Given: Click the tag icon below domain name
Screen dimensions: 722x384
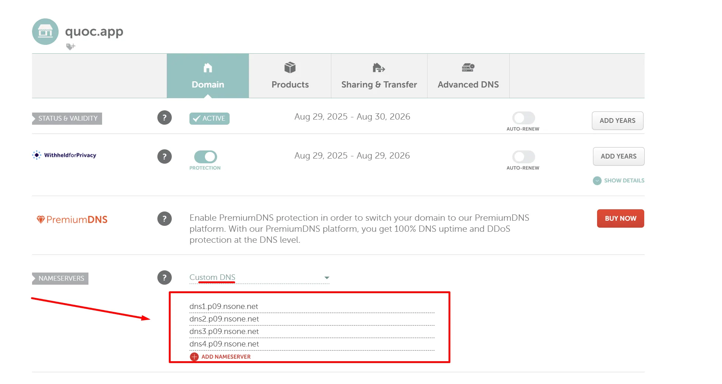Looking at the screenshot, I should 70,46.
